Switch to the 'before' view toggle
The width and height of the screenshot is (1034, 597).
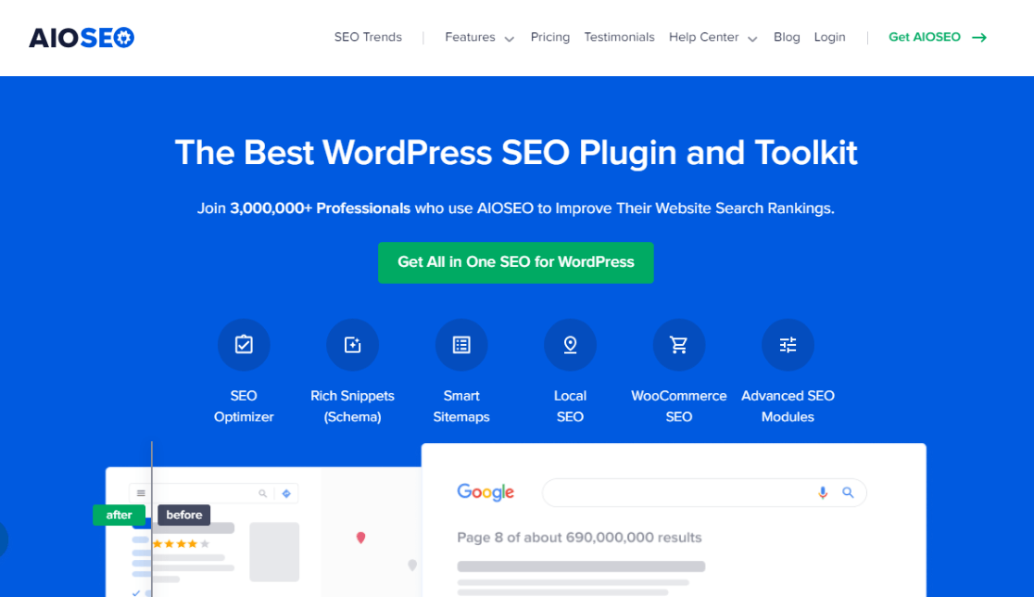pos(183,514)
